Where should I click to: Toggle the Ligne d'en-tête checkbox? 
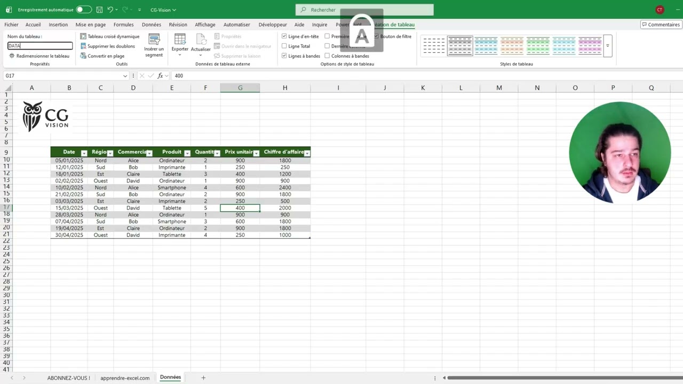[x=284, y=36]
